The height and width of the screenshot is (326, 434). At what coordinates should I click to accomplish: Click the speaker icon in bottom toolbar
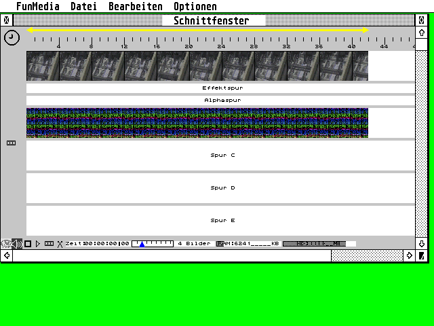click(16, 244)
